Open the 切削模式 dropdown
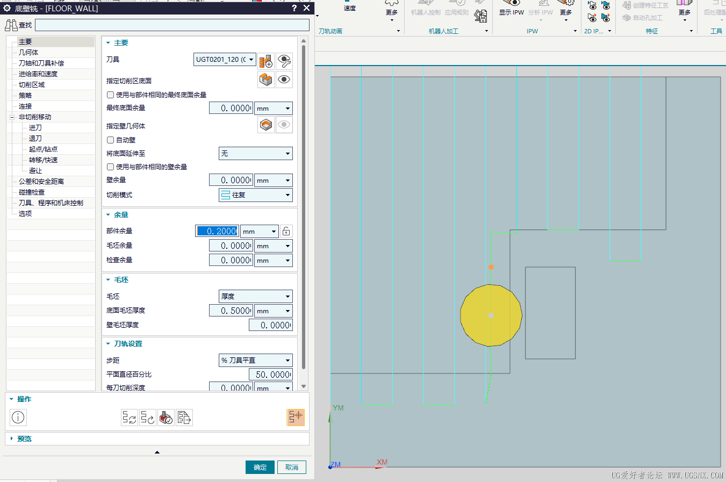 point(255,195)
